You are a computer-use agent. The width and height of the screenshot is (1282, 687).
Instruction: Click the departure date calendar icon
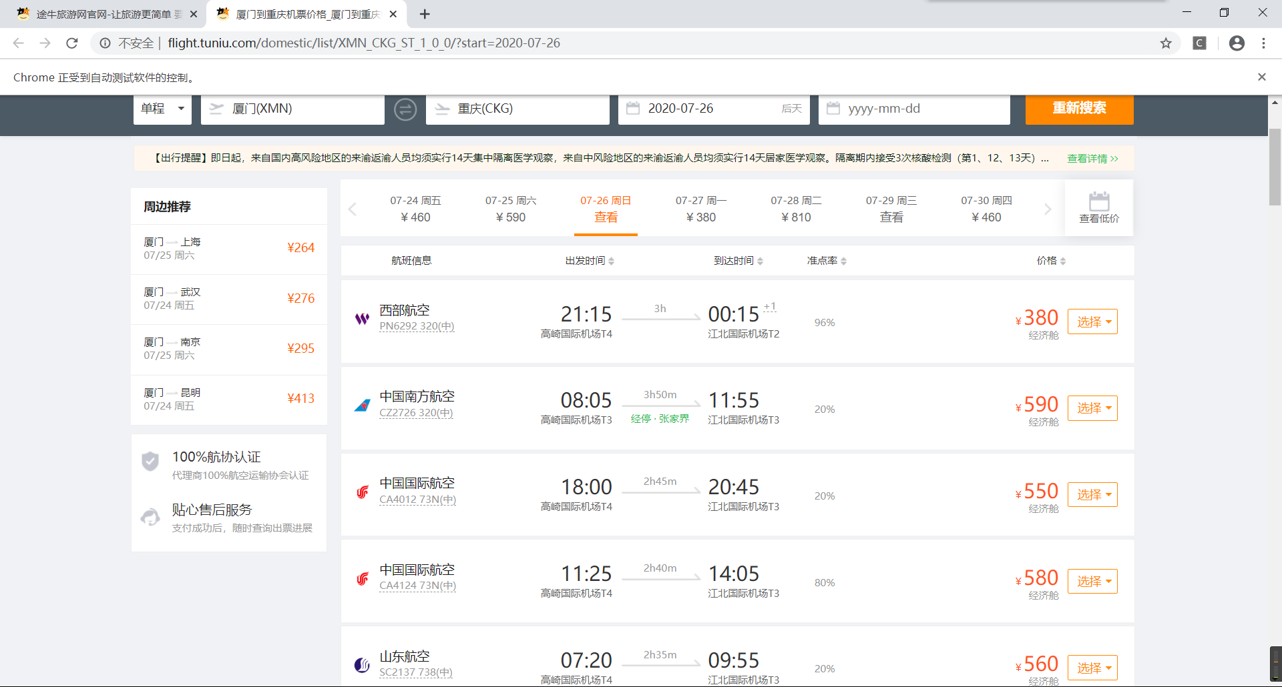(633, 108)
